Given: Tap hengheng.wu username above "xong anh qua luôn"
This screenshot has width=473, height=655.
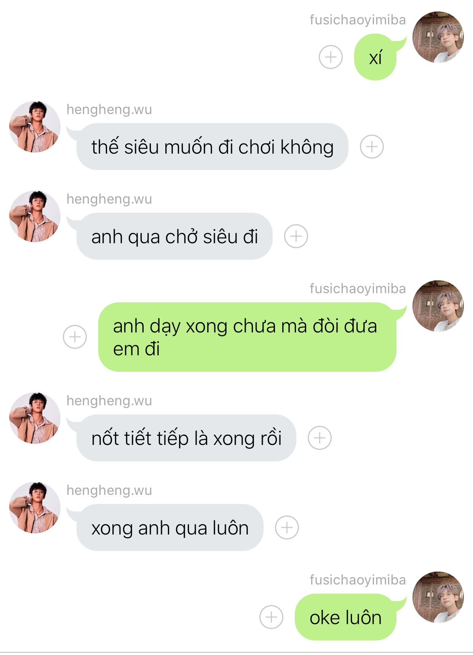Looking at the screenshot, I should (109, 490).
